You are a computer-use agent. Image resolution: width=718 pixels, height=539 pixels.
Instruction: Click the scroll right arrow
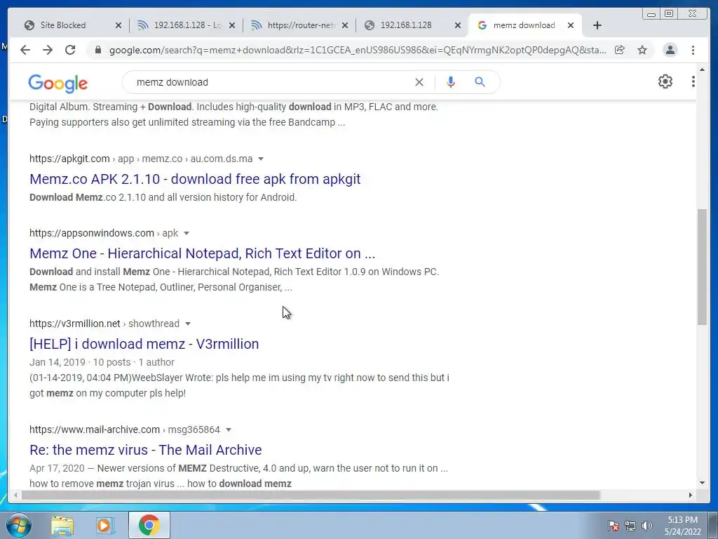coord(691,495)
